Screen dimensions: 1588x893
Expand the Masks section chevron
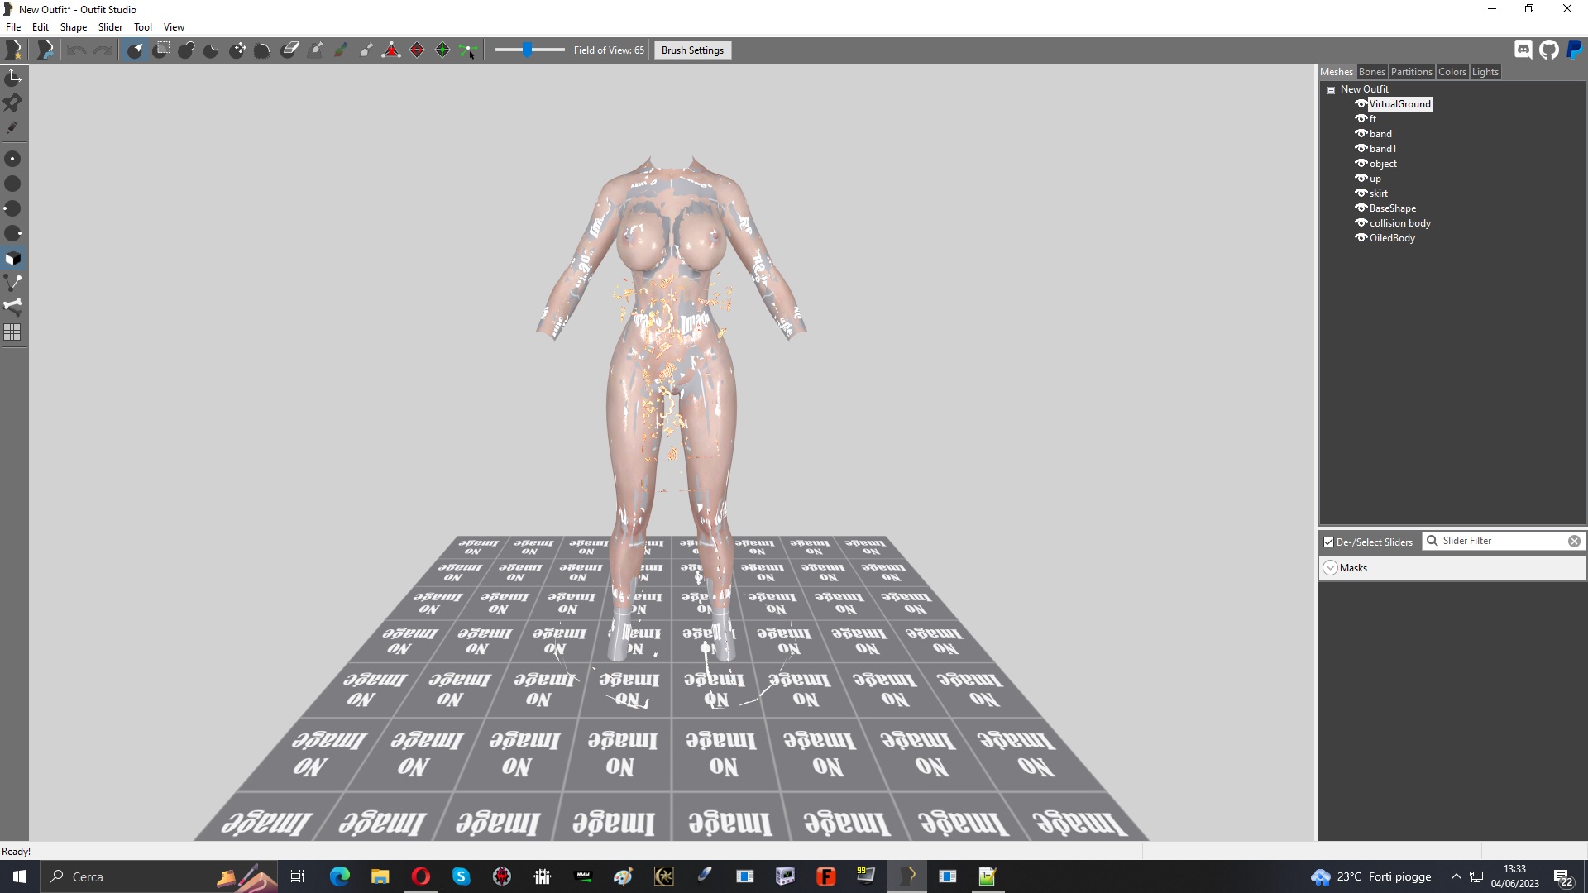point(1330,568)
